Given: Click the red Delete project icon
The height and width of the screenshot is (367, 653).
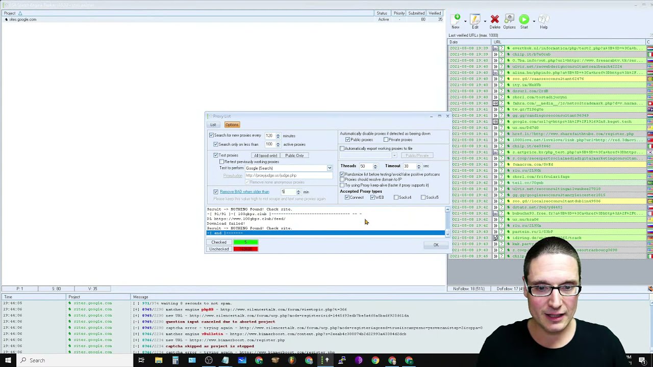Looking at the screenshot, I should click(494, 19).
